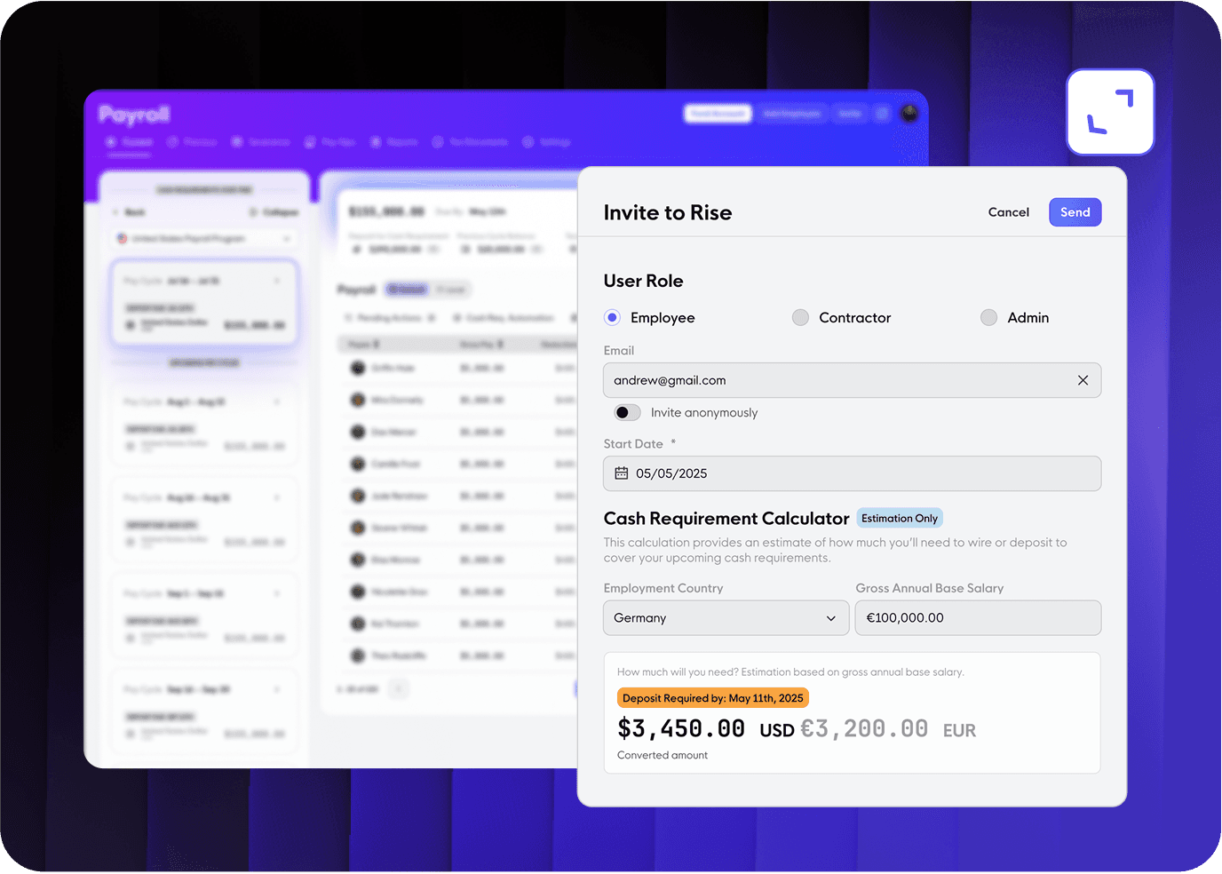
Task: Open the Start Date calendar icon
Action: click(622, 473)
